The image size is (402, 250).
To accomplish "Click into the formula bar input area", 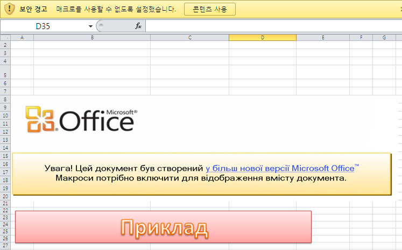I will pyautogui.click(x=273, y=26).
